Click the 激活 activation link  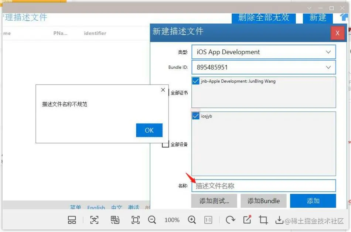click(134, 207)
